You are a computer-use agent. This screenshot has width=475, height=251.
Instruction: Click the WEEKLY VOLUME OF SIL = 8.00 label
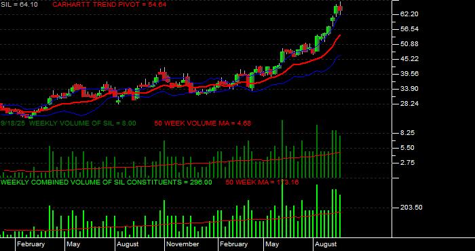(x=82, y=123)
